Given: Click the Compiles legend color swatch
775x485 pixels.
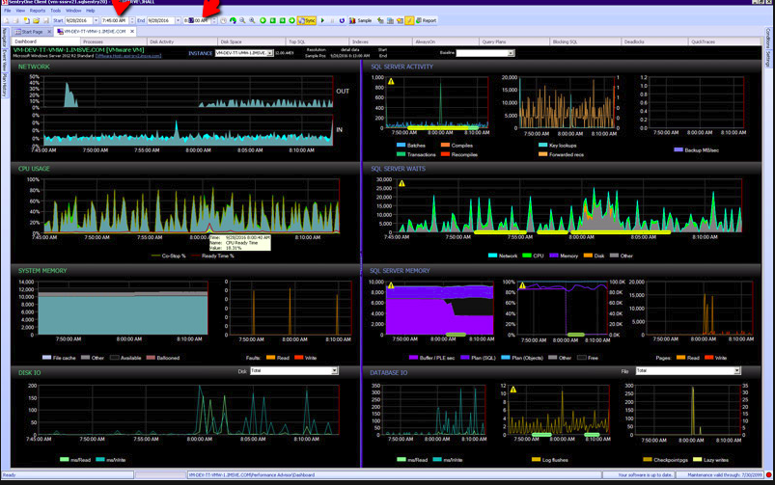Looking at the screenshot, I should click(445, 146).
